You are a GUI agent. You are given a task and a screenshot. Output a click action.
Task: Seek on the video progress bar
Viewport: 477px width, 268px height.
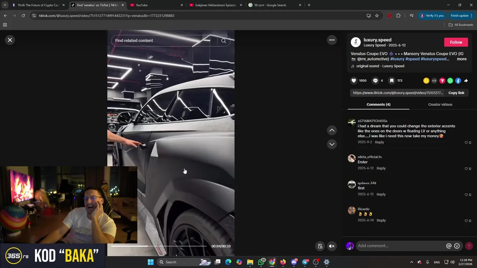pyautogui.click(x=159, y=246)
